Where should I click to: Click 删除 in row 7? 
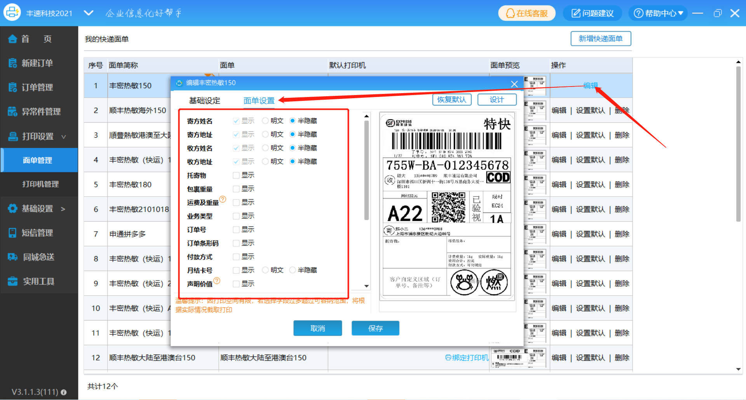tap(622, 234)
